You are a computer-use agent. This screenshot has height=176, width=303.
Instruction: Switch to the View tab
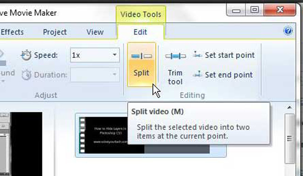[95, 32]
